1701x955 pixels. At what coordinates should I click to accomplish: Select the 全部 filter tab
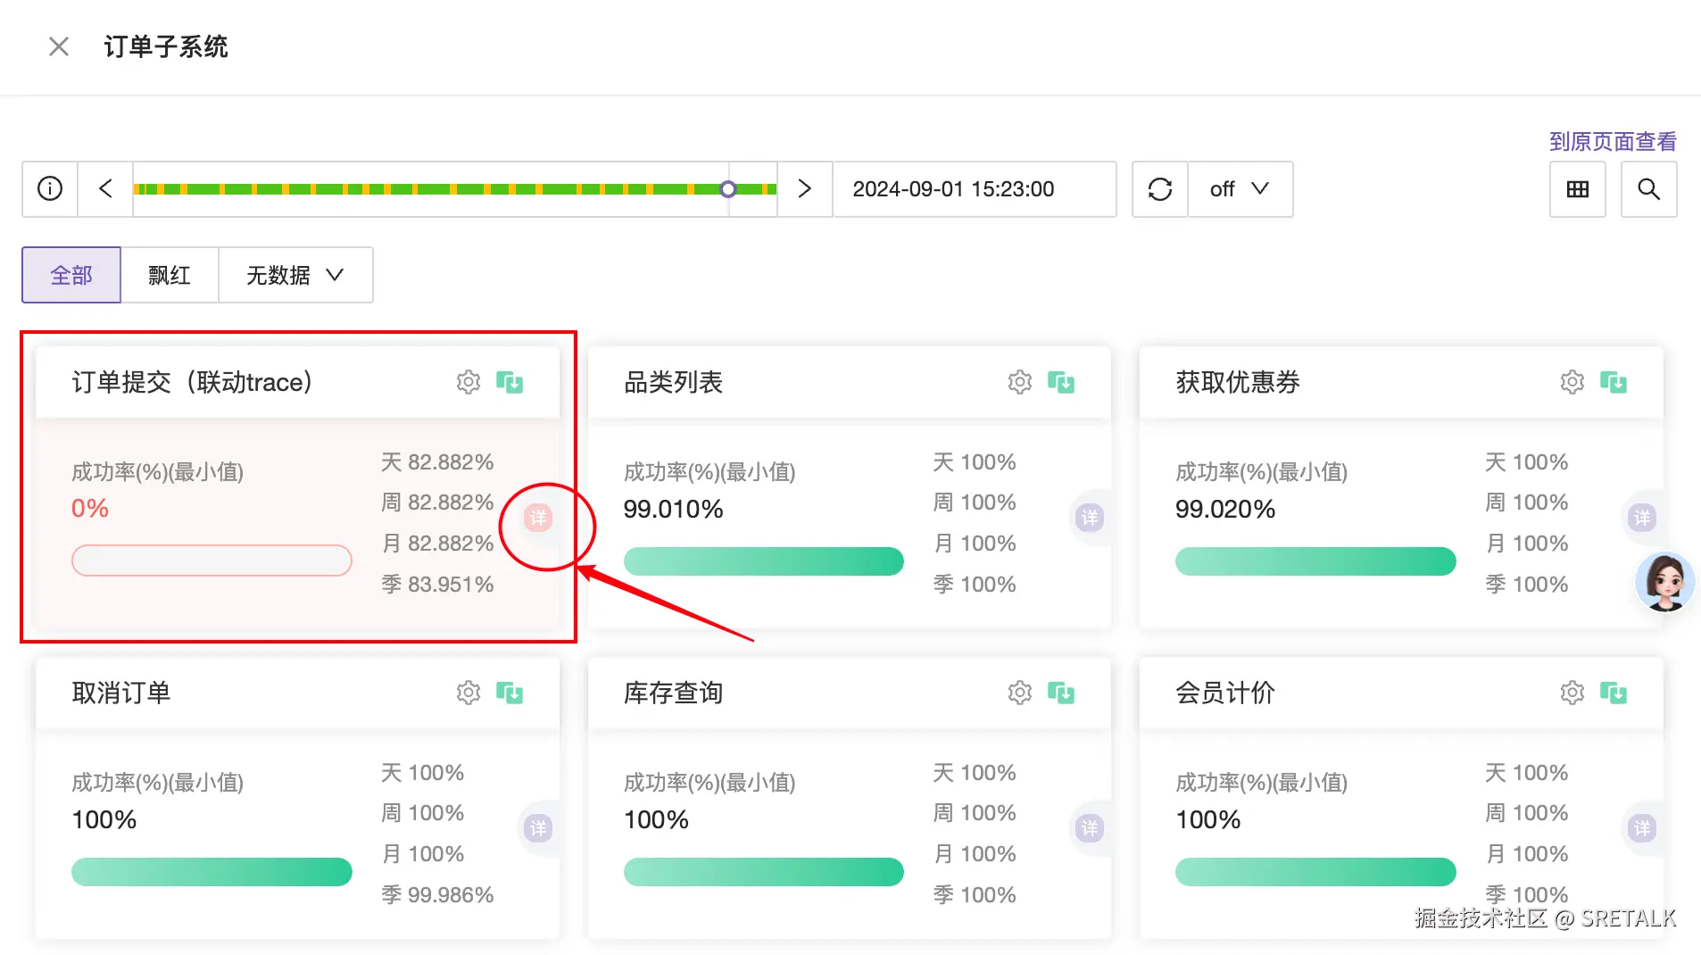click(71, 275)
